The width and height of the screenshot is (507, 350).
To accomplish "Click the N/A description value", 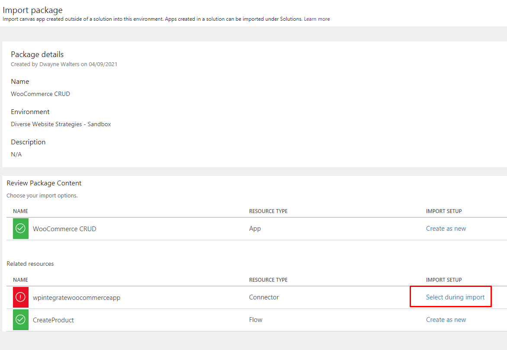I will pos(16,154).
